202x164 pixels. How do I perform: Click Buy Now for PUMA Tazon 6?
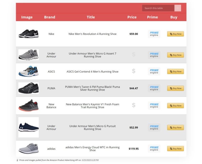click(x=175, y=88)
